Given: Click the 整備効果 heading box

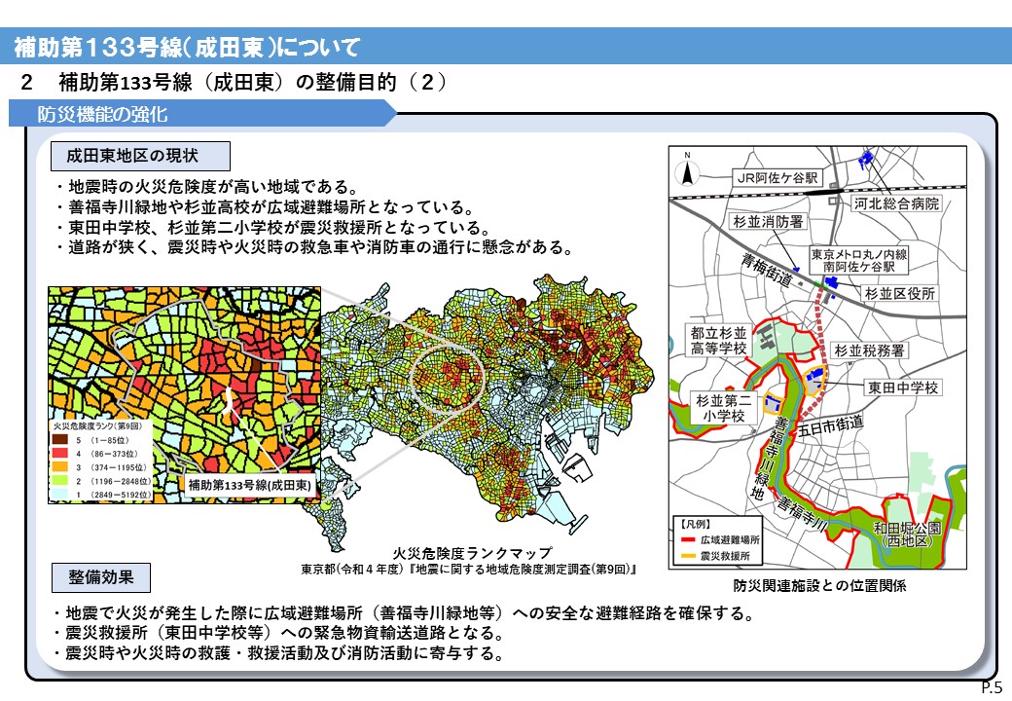Looking at the screenshot, I should point(101,577).
